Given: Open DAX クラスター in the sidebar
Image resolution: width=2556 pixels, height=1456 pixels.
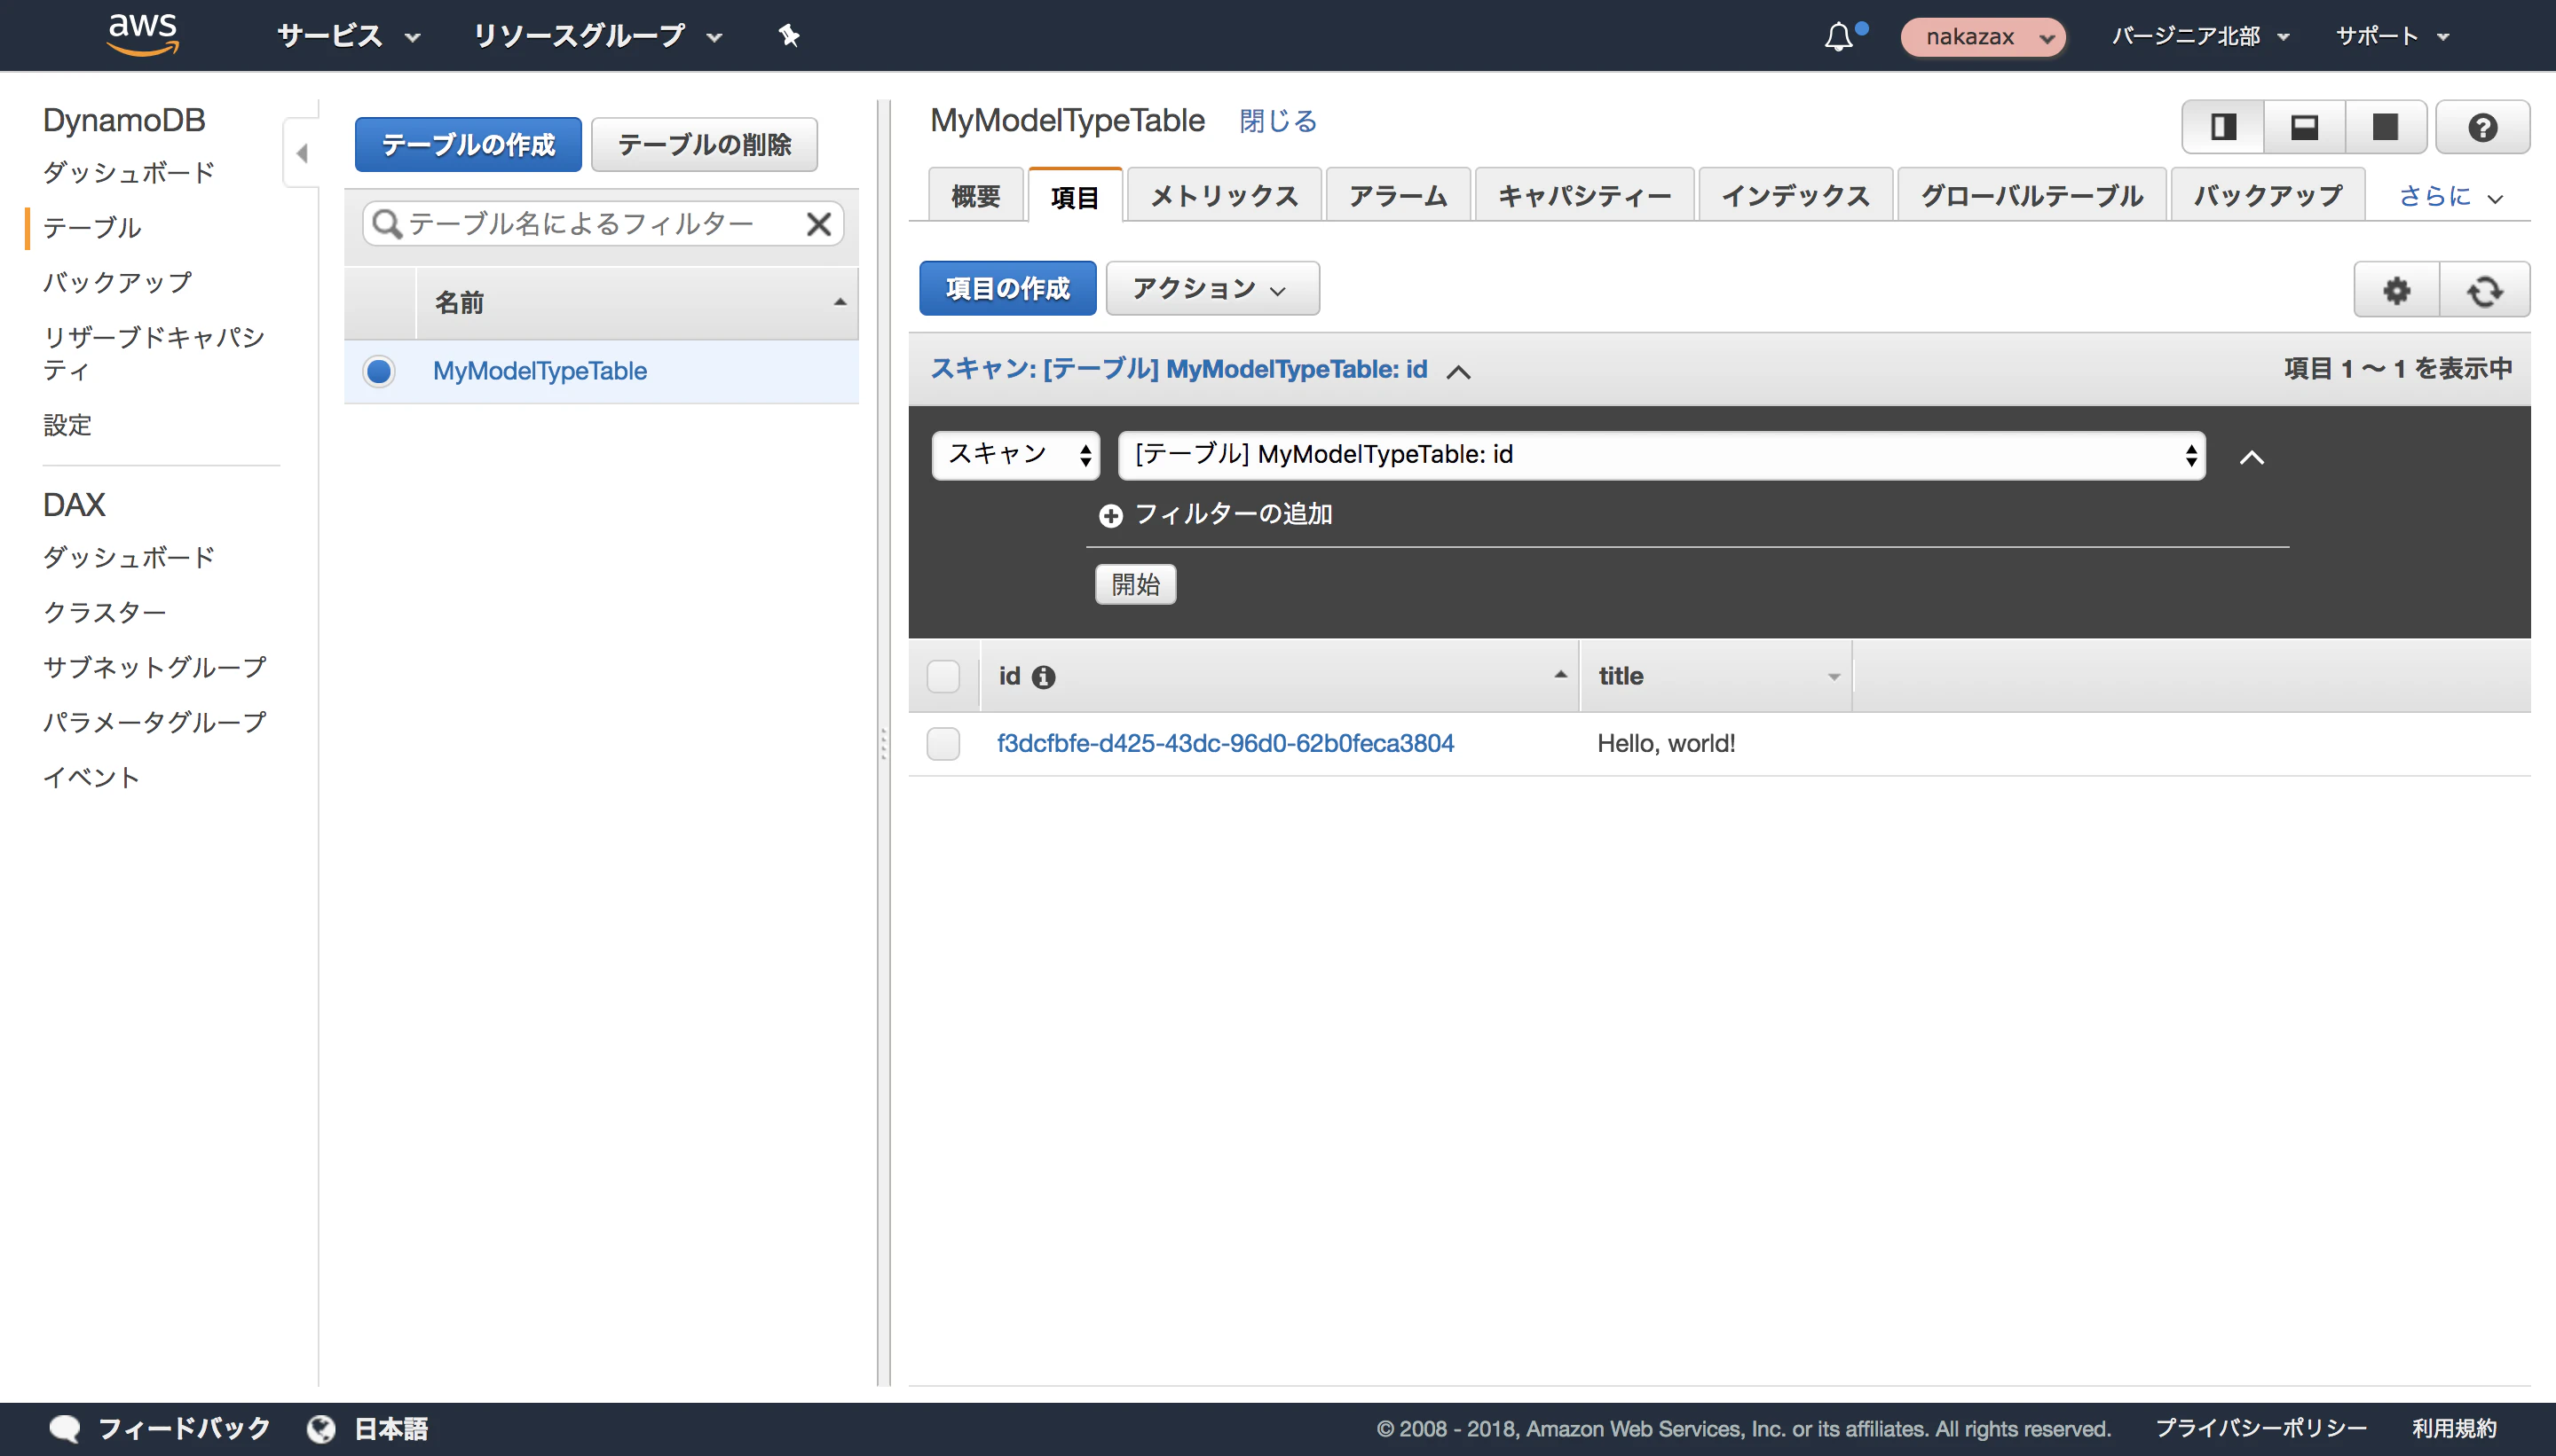Looking at the screenshot, I should [104, 612].
